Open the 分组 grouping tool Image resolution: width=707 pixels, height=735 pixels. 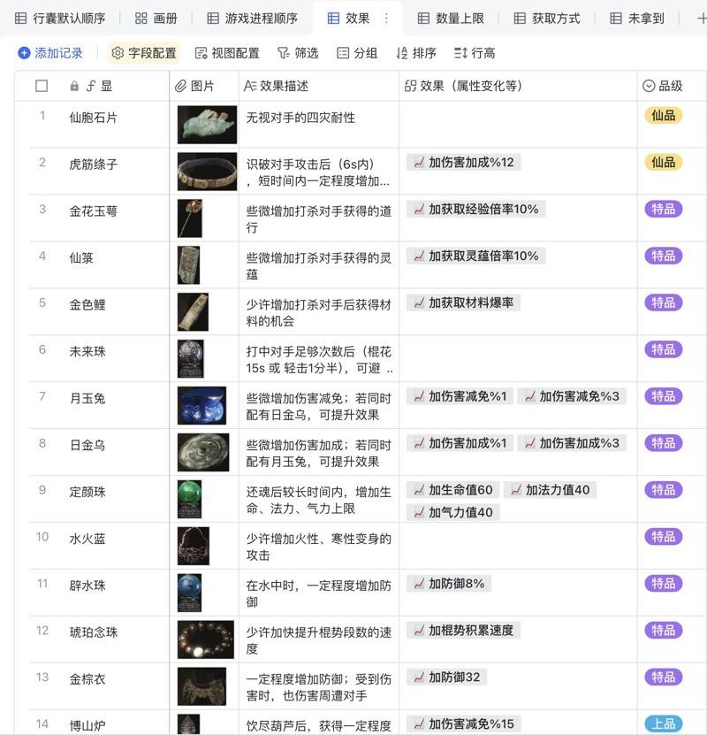357,53
